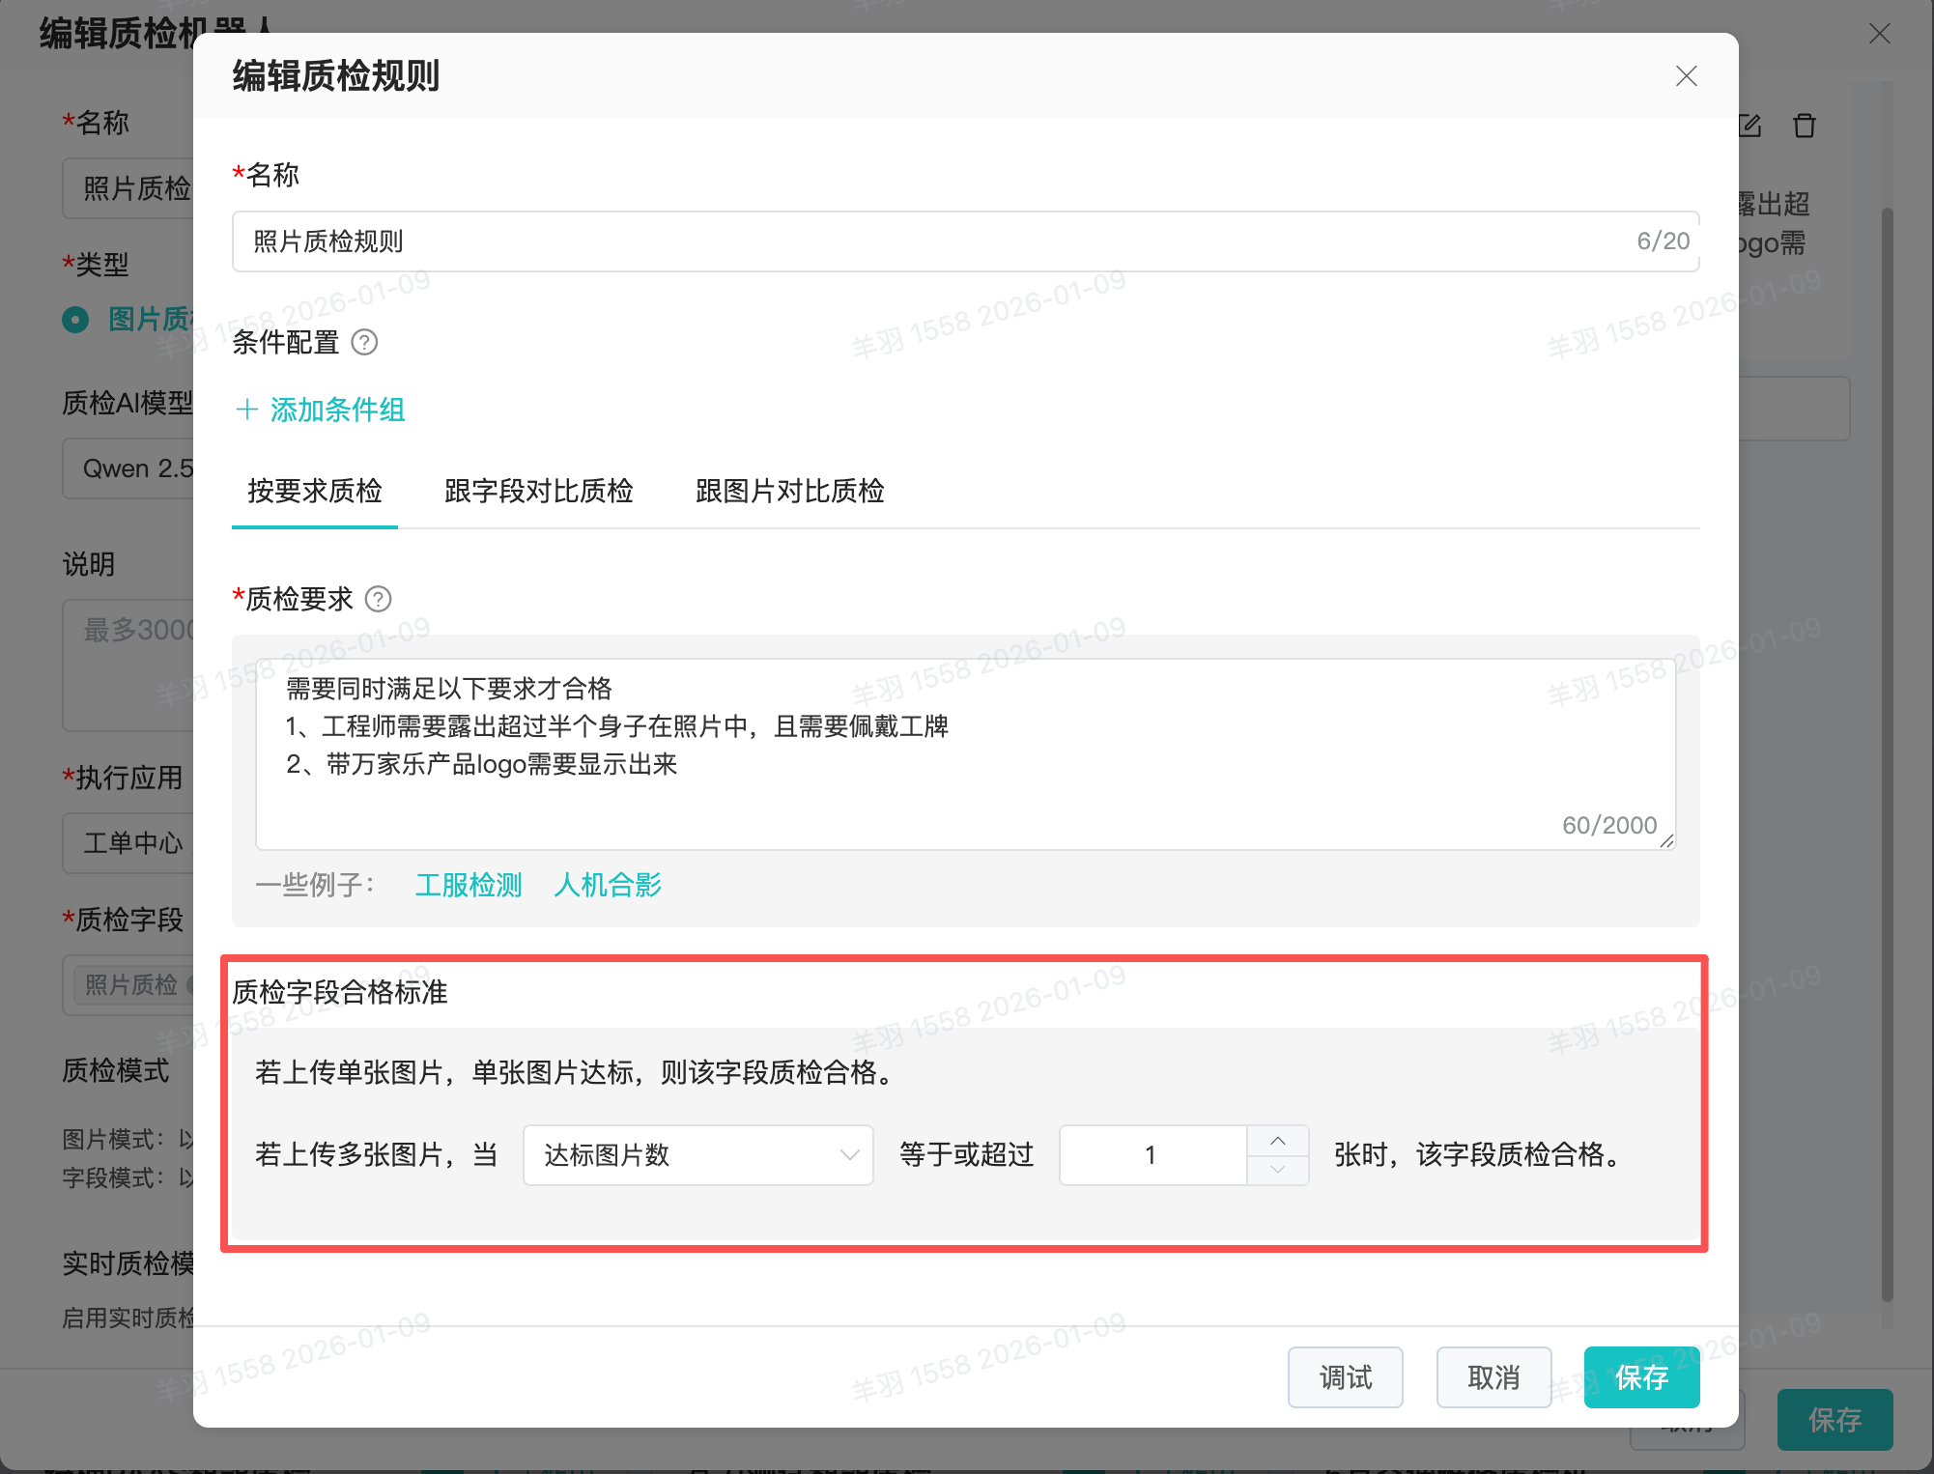The image size is (1934, 1474).
Task: Decrease image count with down arrow
Action: pyautogui.click(x=1278, y=1170)
